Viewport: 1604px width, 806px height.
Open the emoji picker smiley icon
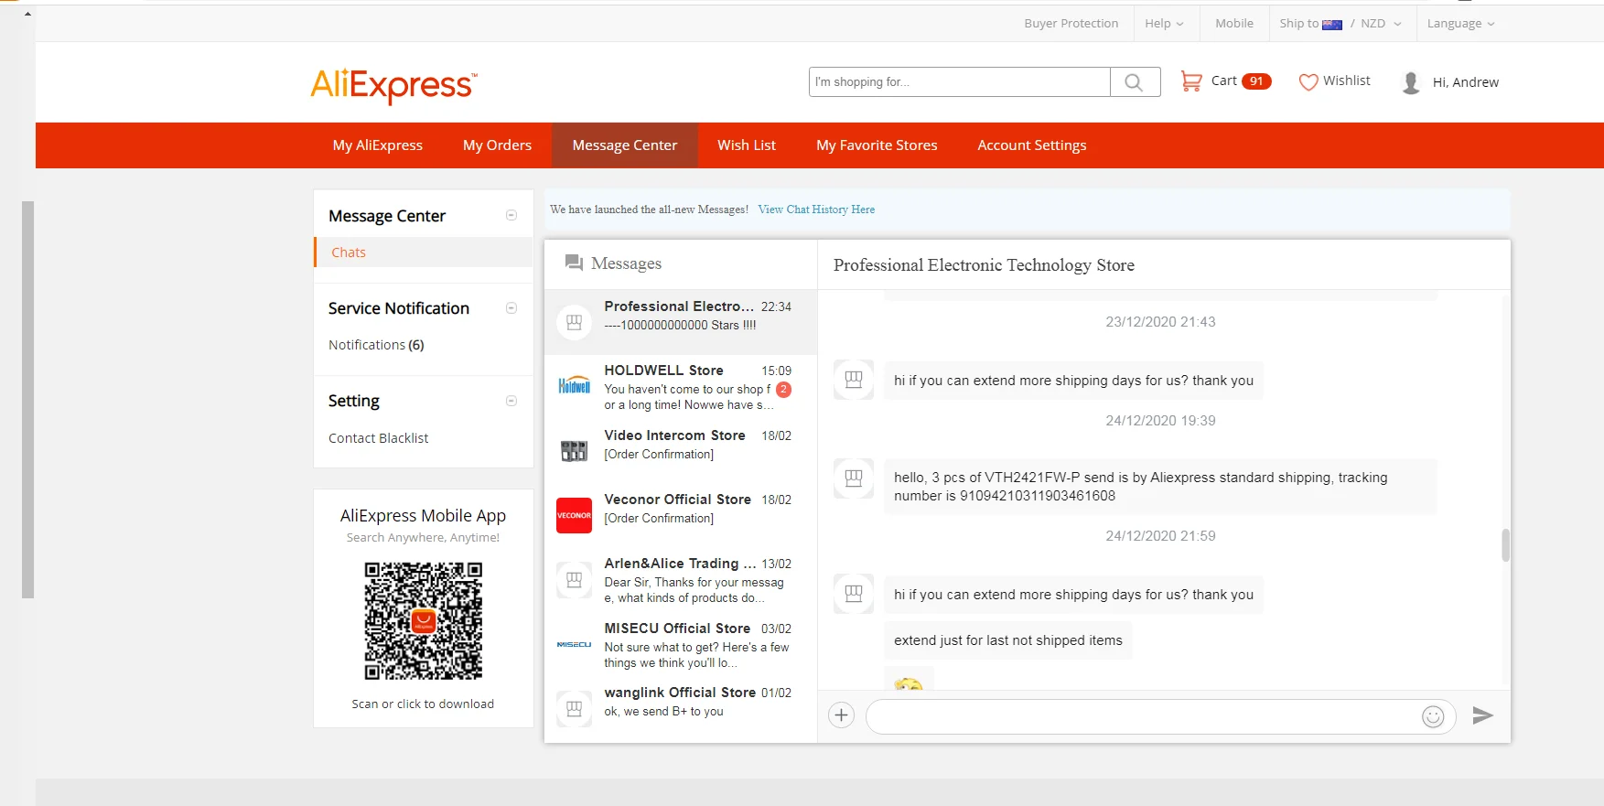click(x=1433, y=716)
